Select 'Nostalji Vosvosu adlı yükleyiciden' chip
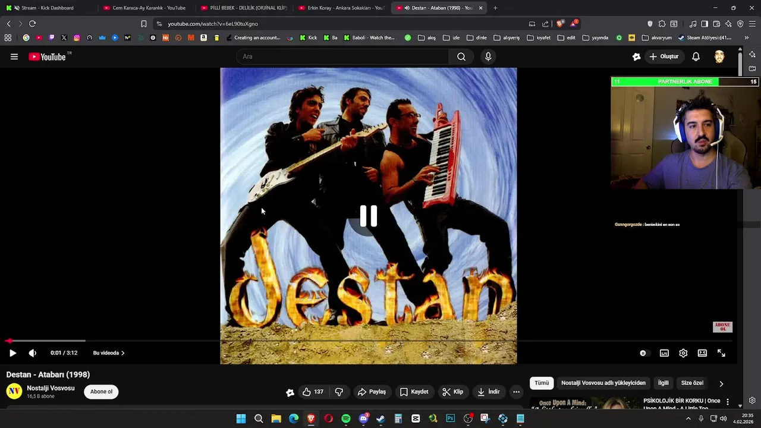761x428 pixels. click(603, 383)
